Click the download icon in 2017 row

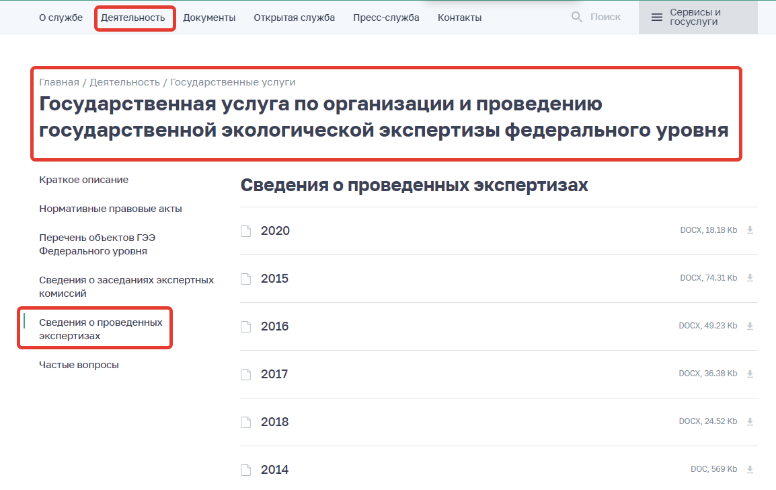(750, 374)
